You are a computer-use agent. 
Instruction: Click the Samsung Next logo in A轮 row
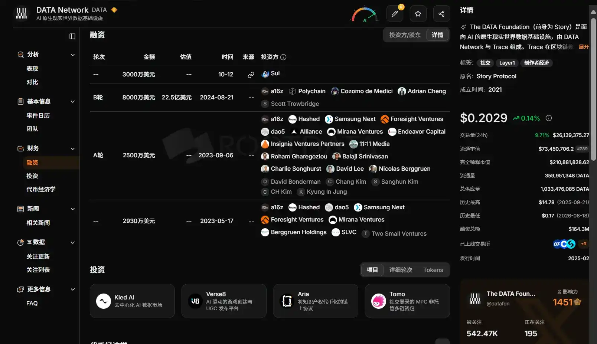click(329, 119)
